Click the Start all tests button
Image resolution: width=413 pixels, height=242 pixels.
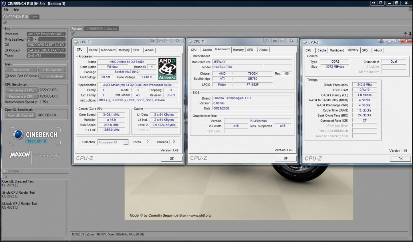21,70
